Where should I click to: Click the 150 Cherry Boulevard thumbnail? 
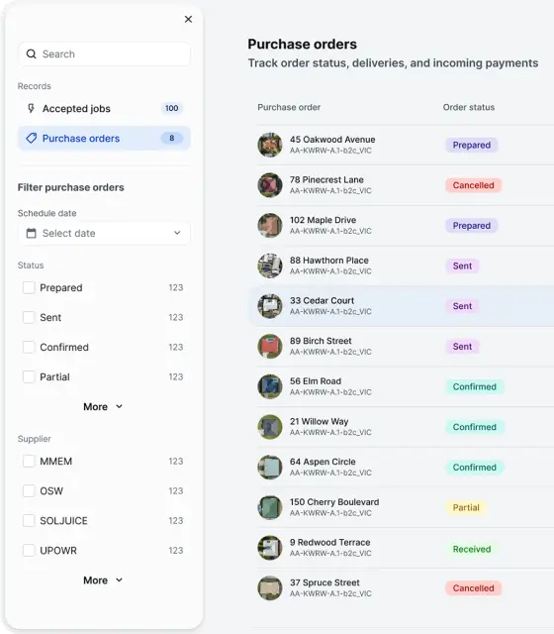click(x=270, y=507)
